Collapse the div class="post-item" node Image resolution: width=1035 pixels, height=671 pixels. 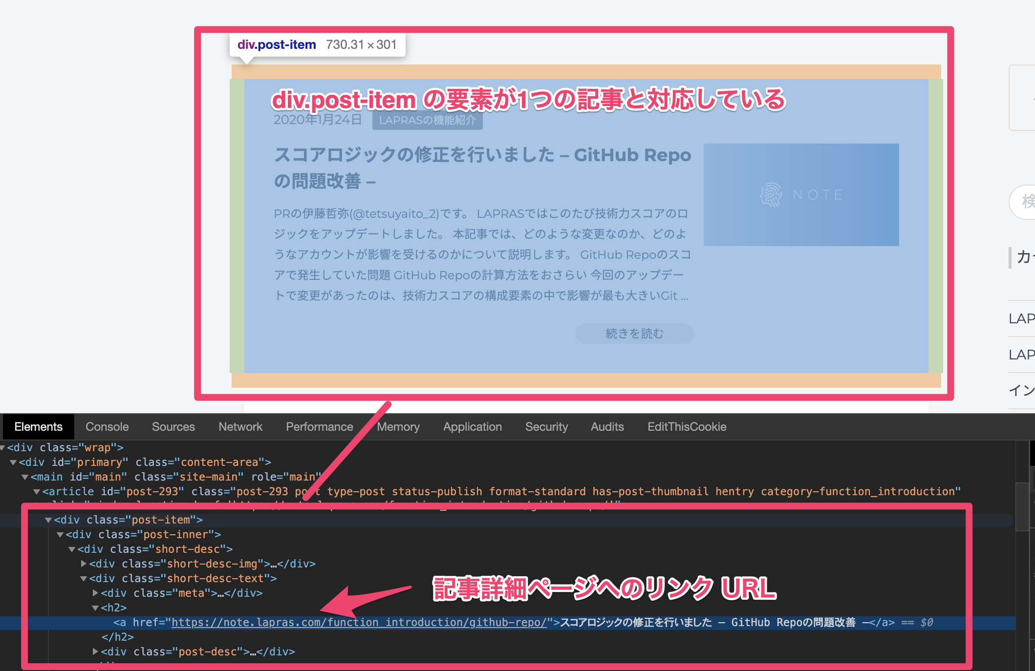tap(48, 520)
